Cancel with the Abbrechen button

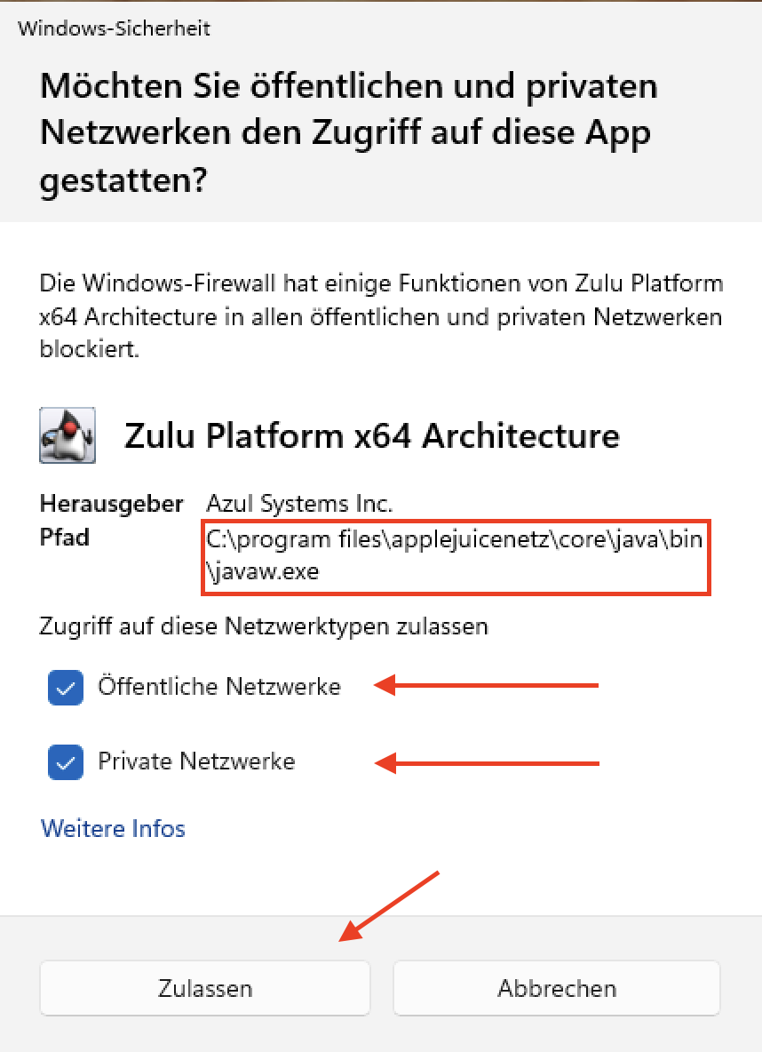pyautogui.click(x=557, y=988)
